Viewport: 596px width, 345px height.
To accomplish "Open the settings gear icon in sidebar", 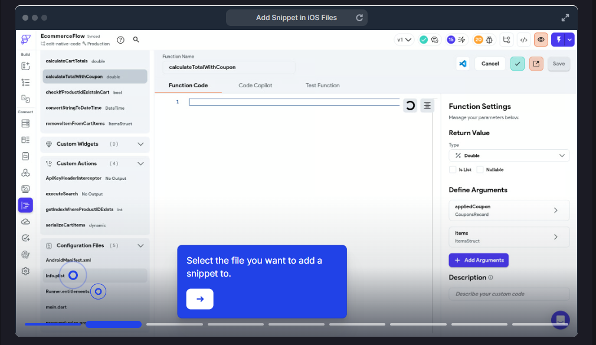I will (25, 271).
